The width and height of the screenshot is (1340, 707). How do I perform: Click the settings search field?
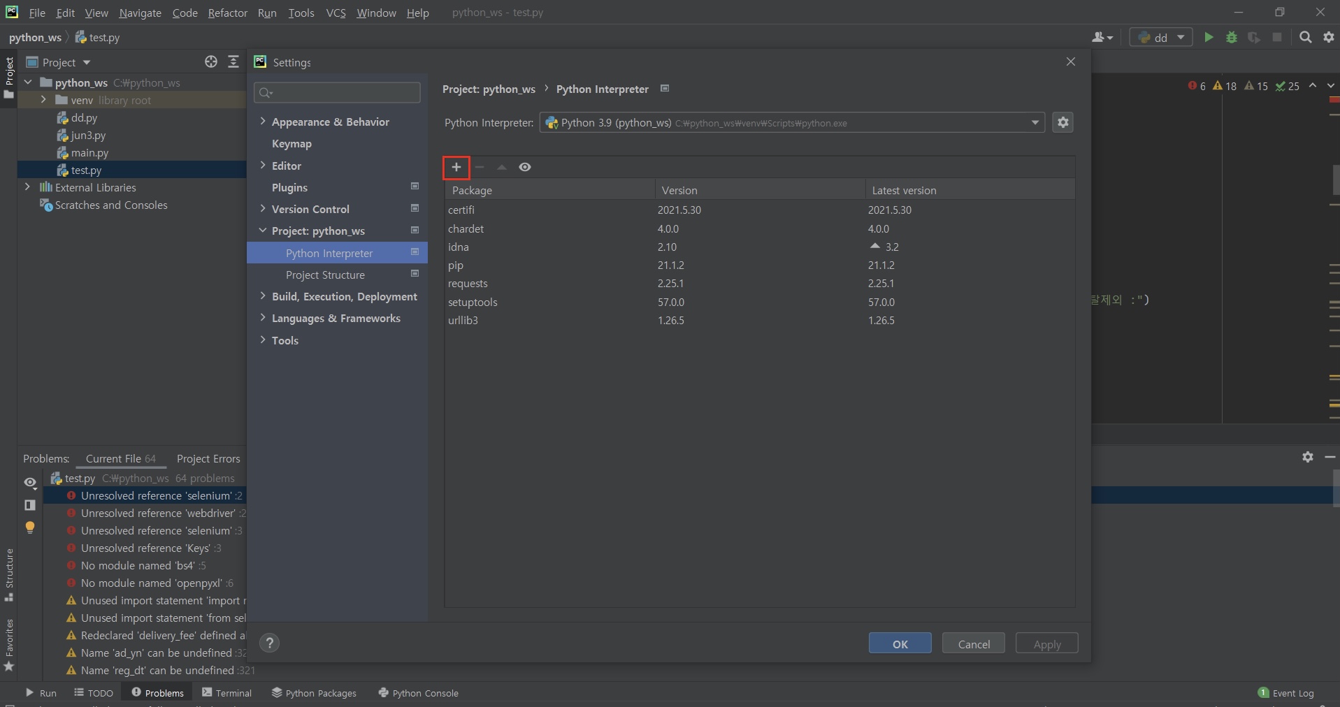(x=338, y=92)
